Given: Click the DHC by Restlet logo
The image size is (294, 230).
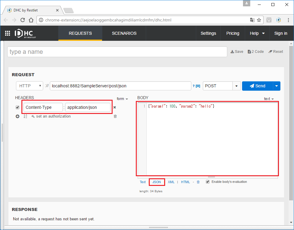Looking at the screenshot, I should pos(25,34).
